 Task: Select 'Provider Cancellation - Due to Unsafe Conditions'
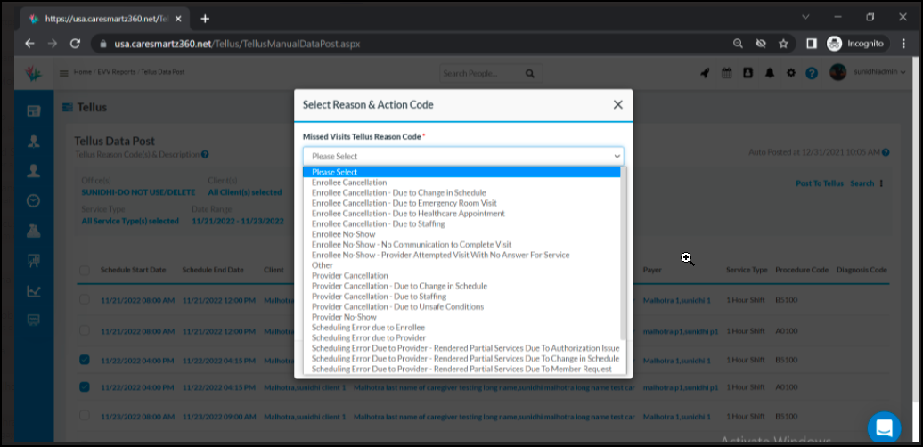[397, 306]
